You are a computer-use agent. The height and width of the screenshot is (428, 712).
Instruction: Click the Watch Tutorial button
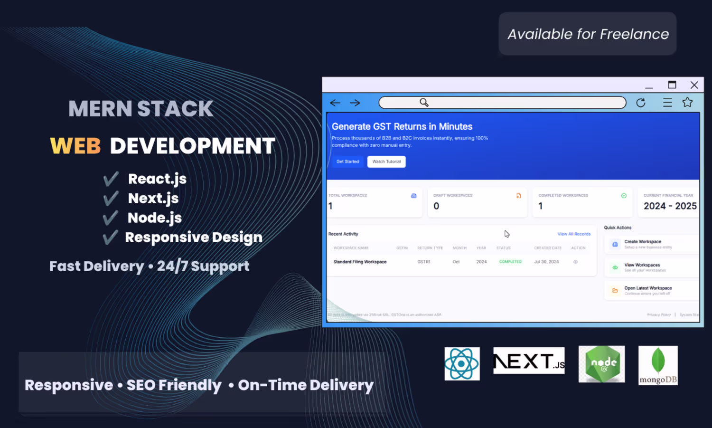[x=386, y=162]
